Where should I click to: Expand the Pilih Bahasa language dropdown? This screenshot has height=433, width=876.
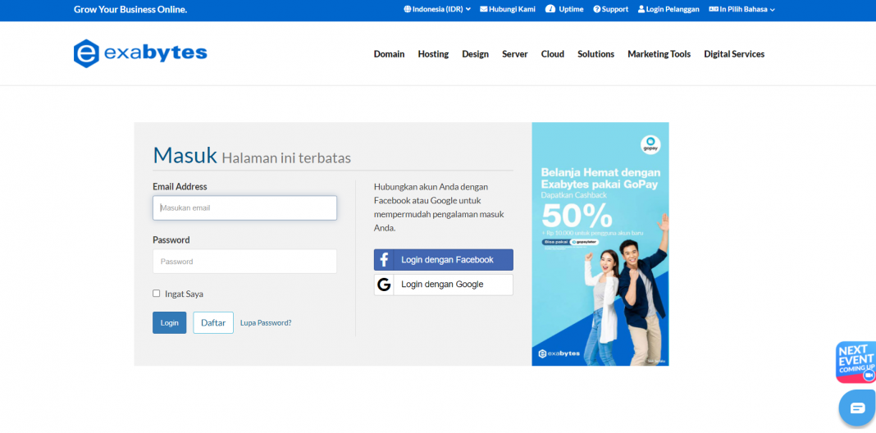tap(742, 10)
